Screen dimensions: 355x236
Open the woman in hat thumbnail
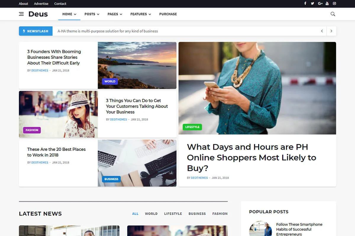pos(58,114)
